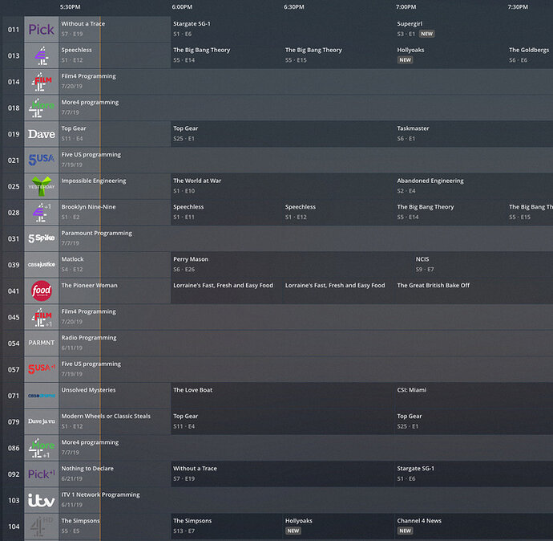Select Radio Programming on channel 054
553x541 pixels.
(x=306, y=343)
